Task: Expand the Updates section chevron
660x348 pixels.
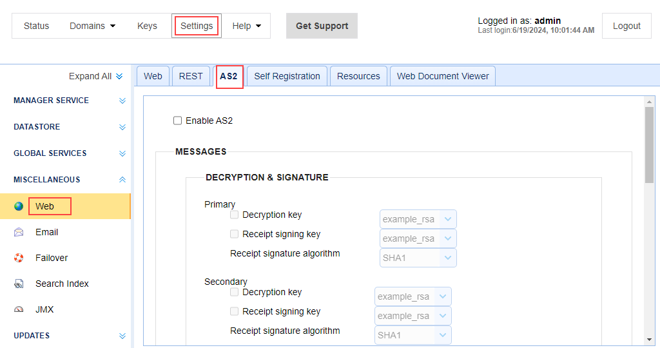Action: tap(122, 336)
